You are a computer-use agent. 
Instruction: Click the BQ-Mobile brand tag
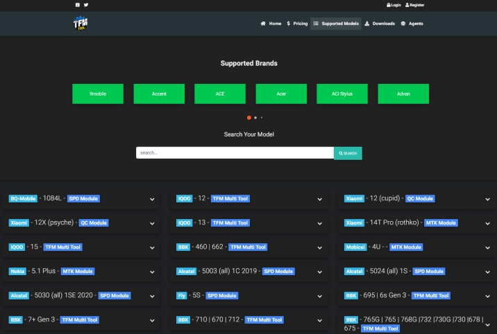[23, 199]
